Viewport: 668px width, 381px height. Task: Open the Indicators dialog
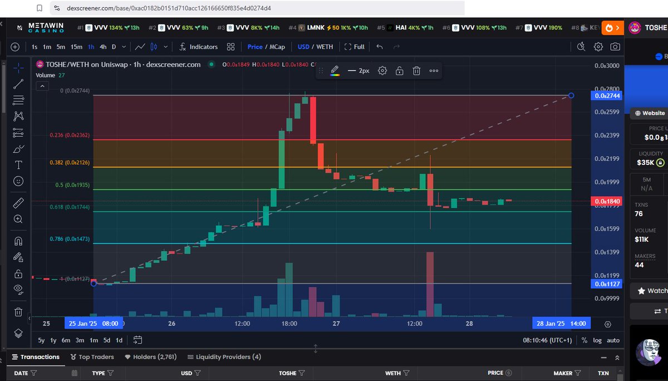198,47
